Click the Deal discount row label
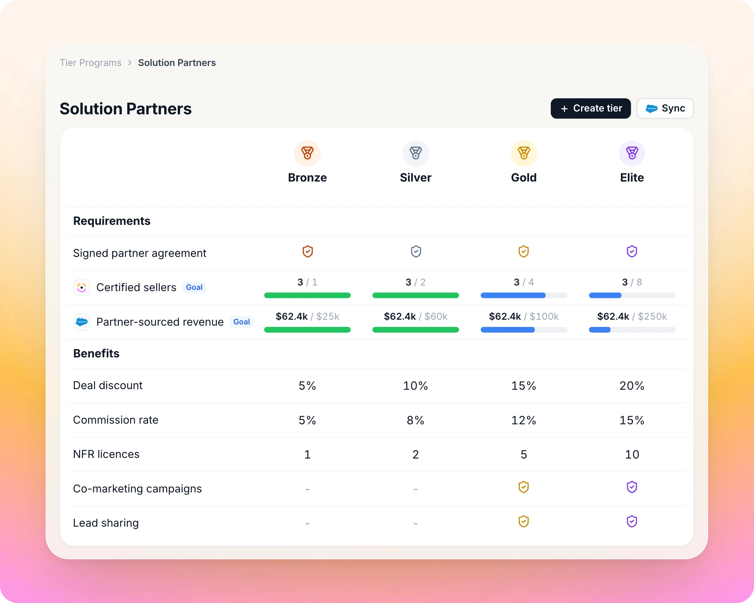754x603 pixels. point(108,385)
